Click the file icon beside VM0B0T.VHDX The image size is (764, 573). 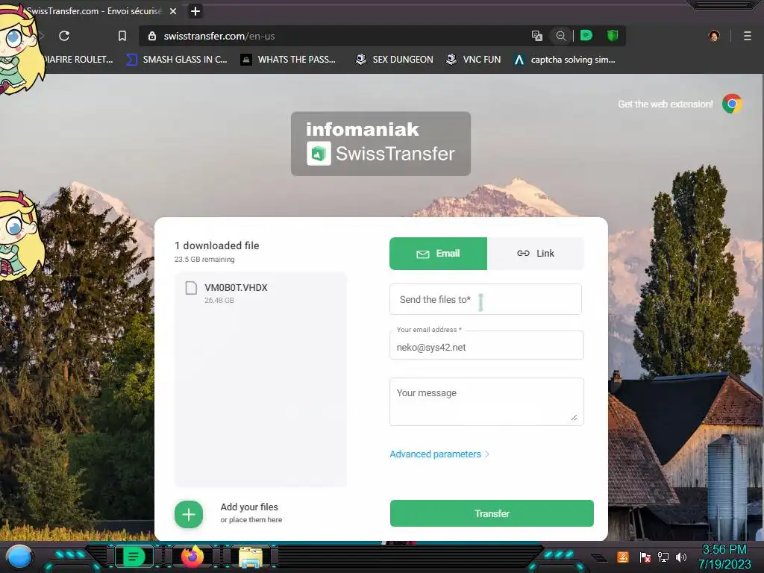(x=191, y=288)
